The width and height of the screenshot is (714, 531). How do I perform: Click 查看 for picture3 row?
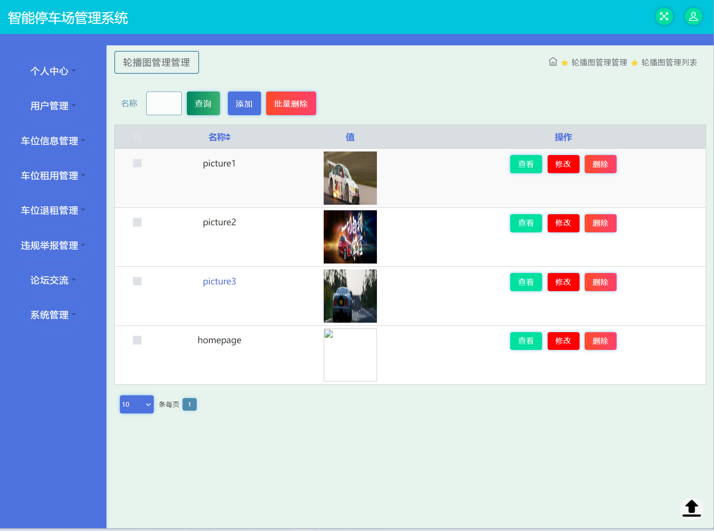pos(526,282)
